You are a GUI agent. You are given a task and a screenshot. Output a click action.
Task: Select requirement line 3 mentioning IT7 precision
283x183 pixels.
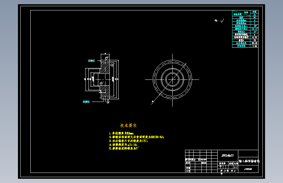point(128,141)
